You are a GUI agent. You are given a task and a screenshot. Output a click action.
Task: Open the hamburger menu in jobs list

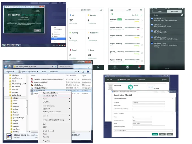112,10
